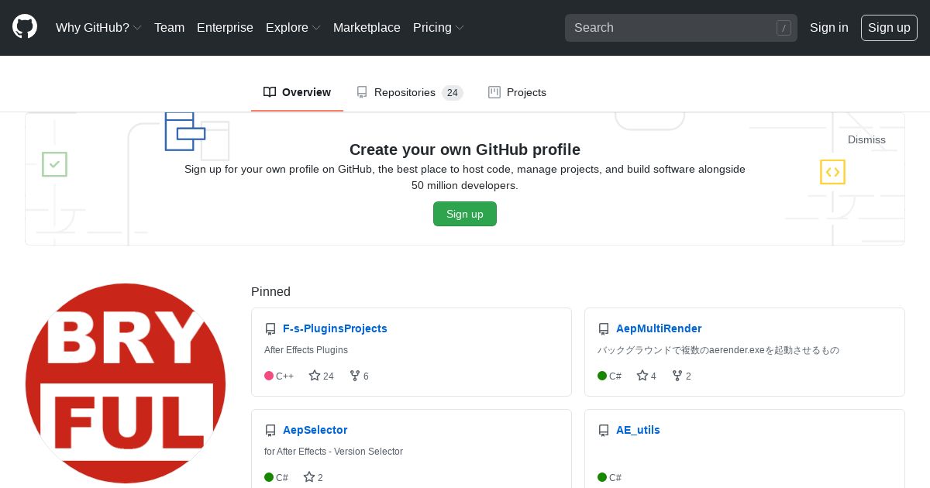930x488 pixels.
Task: Open the AE_utils repository link
Action: click(638, 430)
